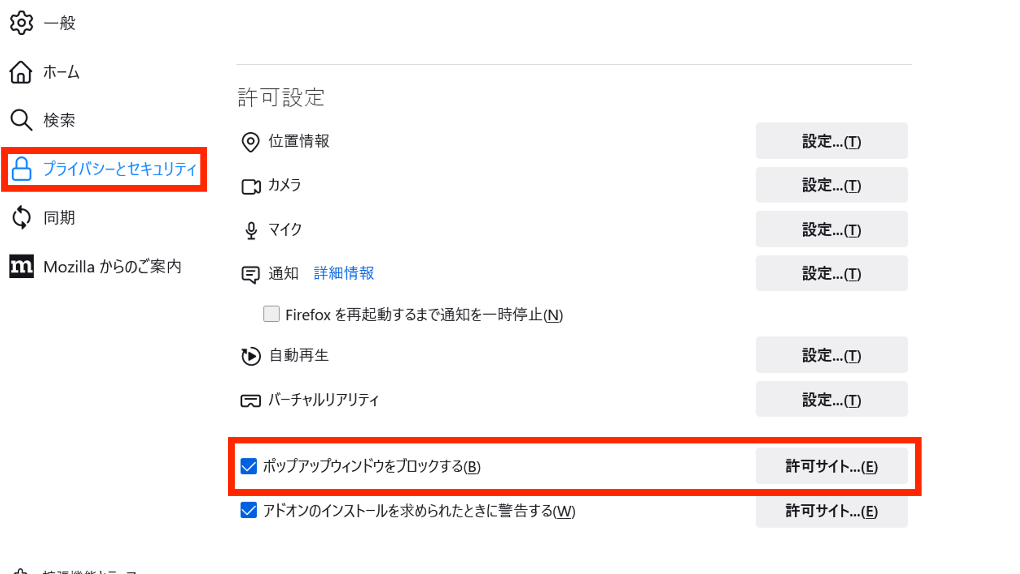Click the カメラ camera icon
The image size is (1020, 574).
point(251,186)
